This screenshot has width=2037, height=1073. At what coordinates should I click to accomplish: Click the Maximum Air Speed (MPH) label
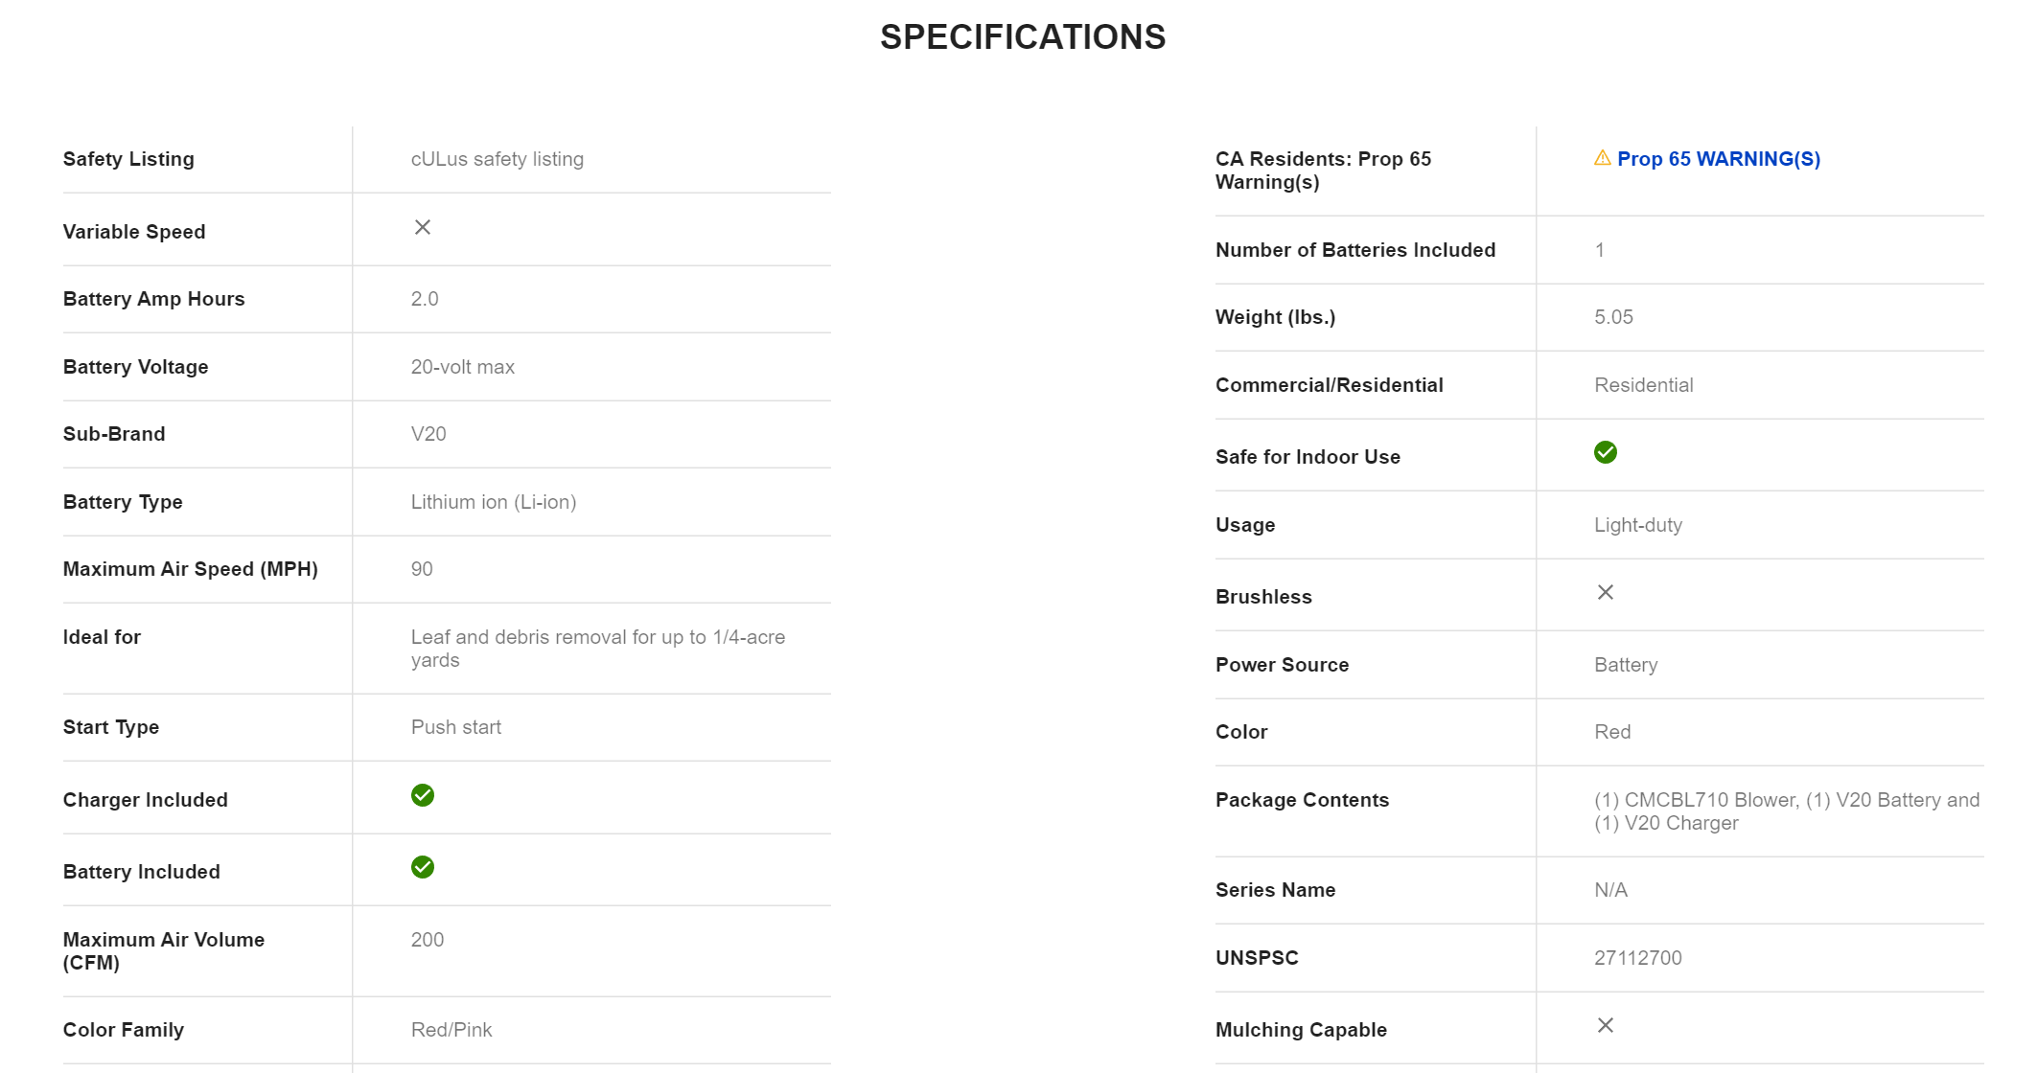pyautogui.click(x=190, y=569)
